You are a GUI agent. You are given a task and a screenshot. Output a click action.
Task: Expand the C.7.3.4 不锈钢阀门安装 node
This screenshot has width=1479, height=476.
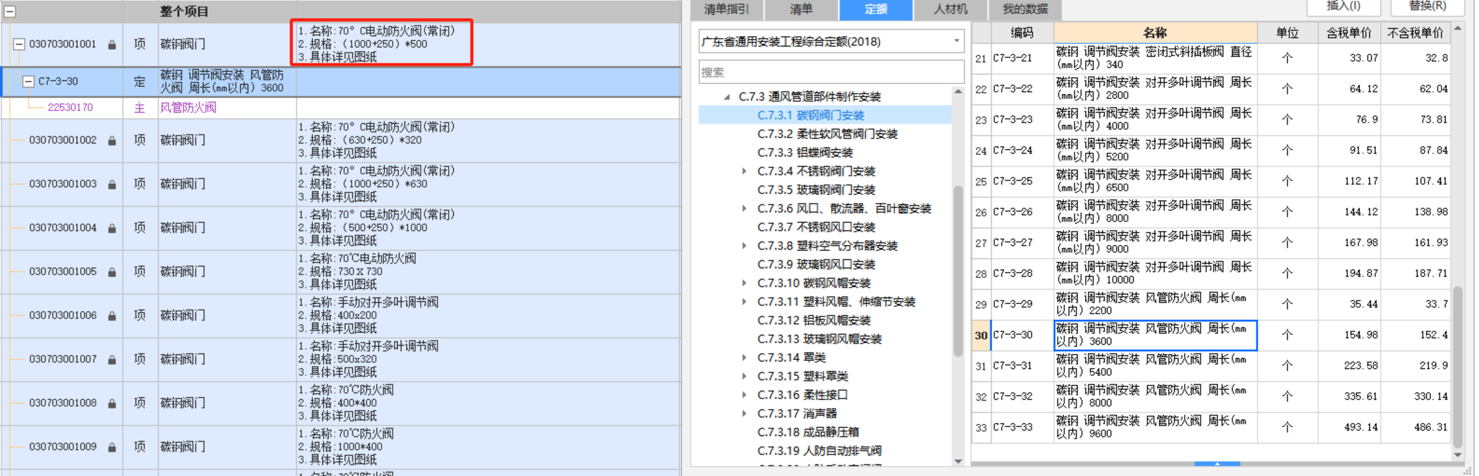[744, 171]
